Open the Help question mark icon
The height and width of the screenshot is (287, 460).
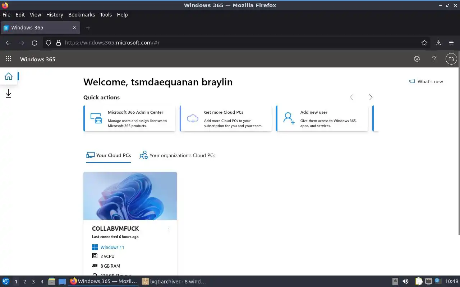434,59
